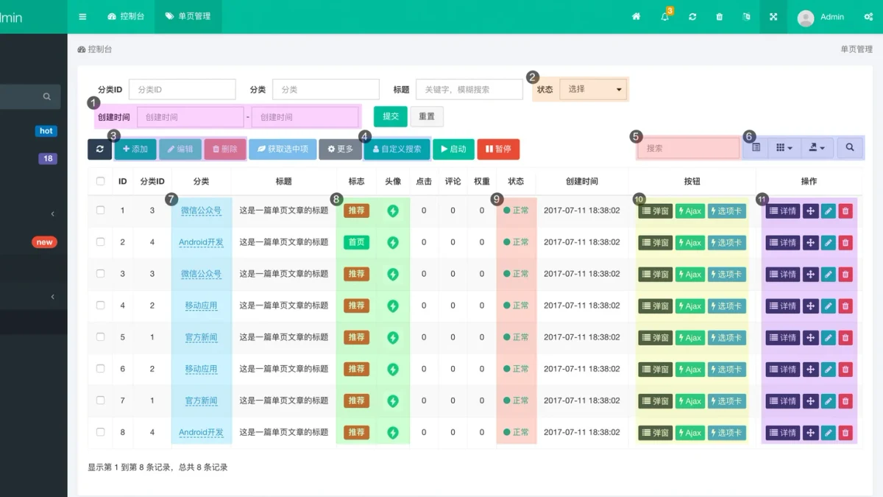Click the red delete icon for row ID 2
This screenshot has width=883, height=497.
(x=845, y=243)
